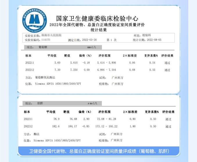
Task: Click the 第 1 次 round label
Action: pos(112,40)
